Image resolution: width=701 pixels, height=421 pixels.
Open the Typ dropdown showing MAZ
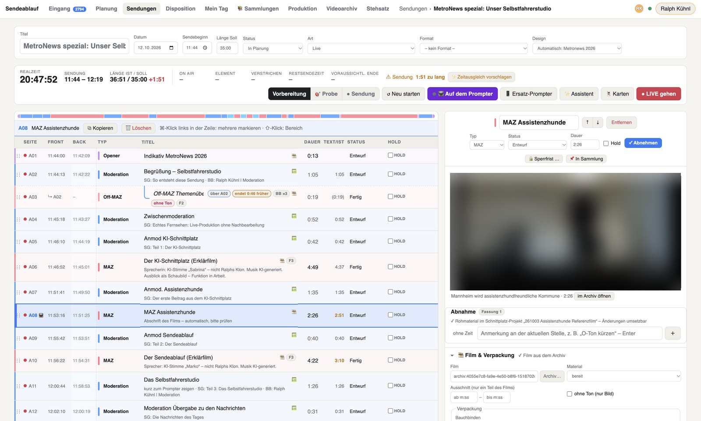487,144
